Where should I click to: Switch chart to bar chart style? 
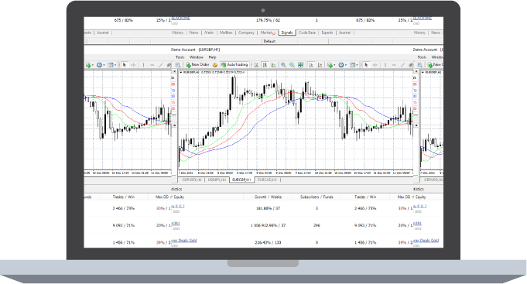(x=256, y=65)
